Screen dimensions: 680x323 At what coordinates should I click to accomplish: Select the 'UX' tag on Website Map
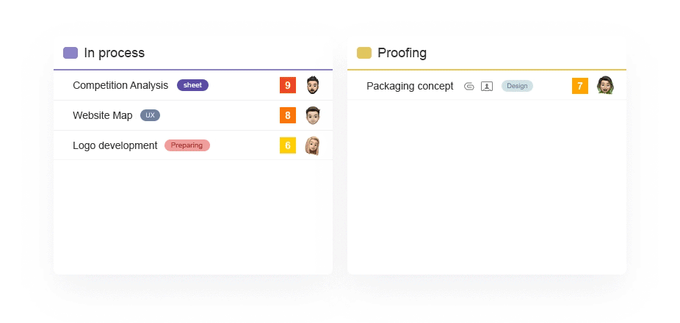pyautogui.click(x=150, y=115)
